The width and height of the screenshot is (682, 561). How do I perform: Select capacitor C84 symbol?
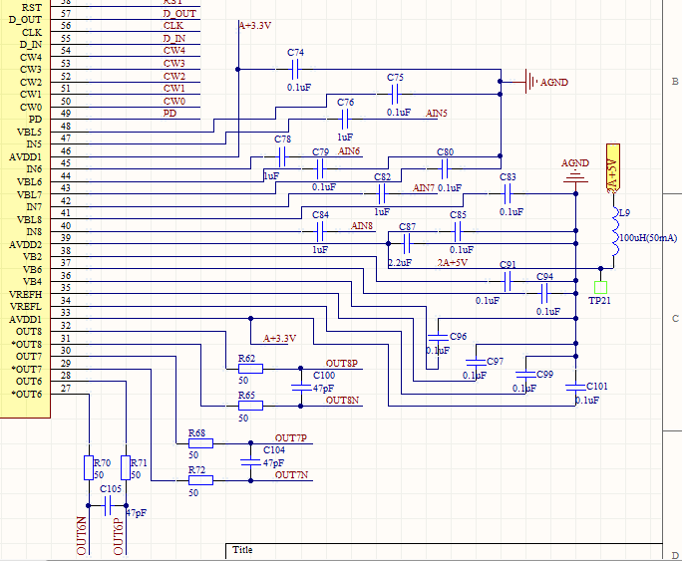[x=320, y=231]
